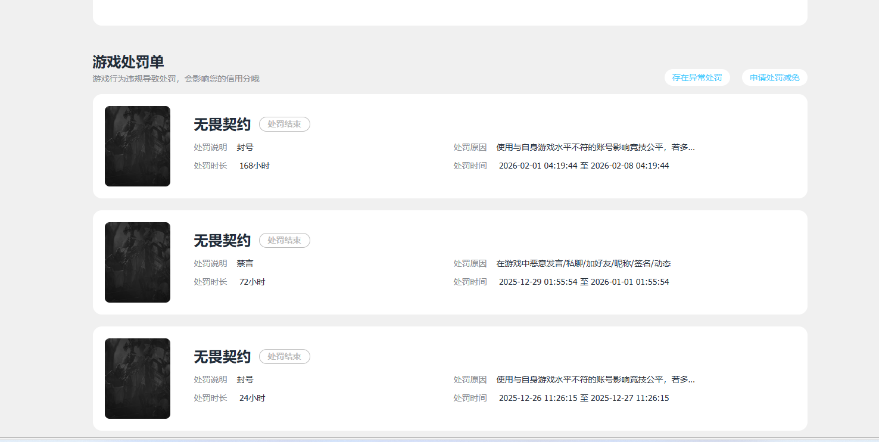Click 处罚结束 badge on the 24小时 card

click(284, 357)
